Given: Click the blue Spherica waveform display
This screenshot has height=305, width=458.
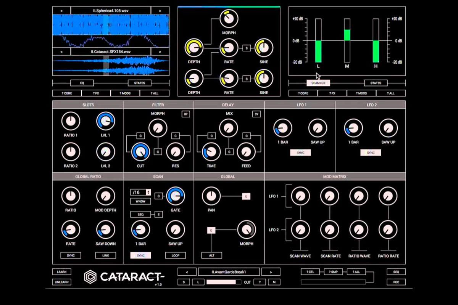Looking at the screenshot, I should pos(111,25).
